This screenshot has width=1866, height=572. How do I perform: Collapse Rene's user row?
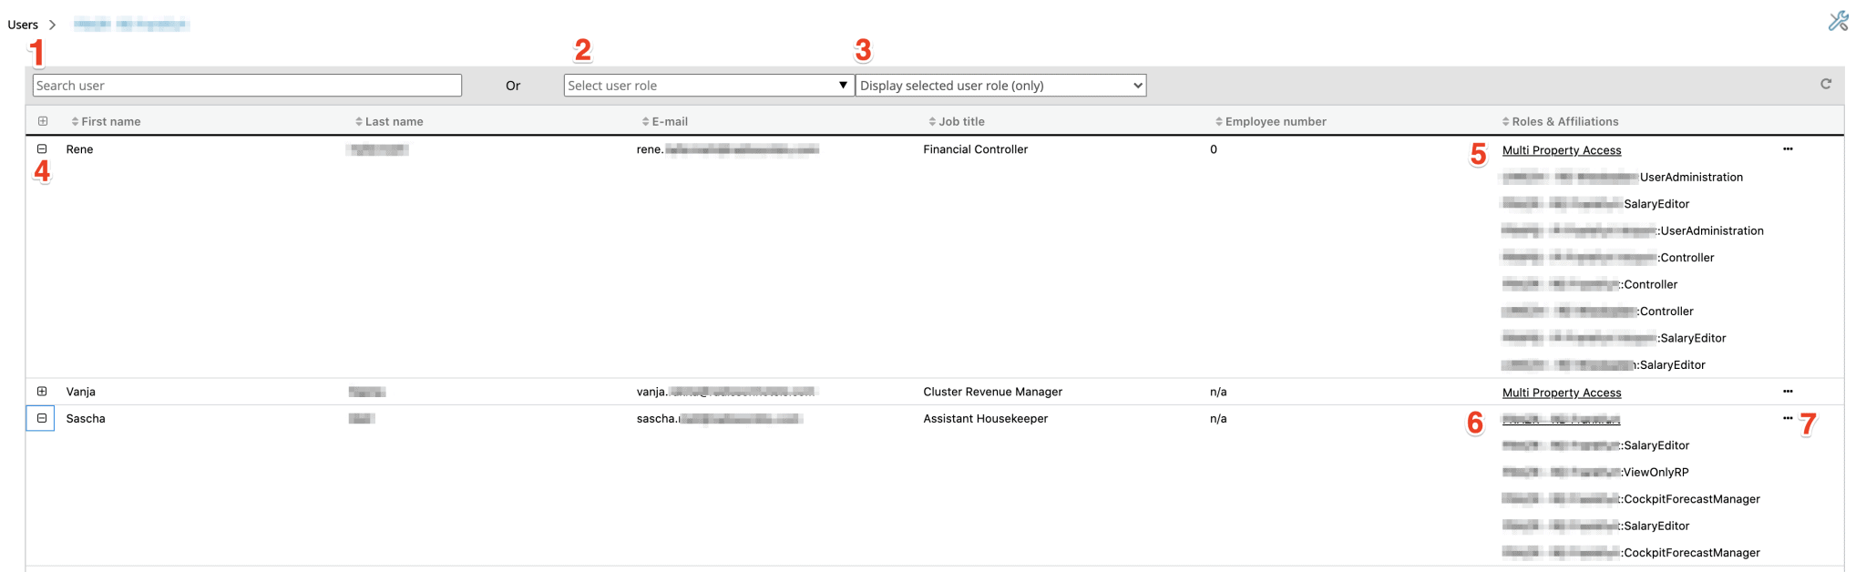click(42, 148)
